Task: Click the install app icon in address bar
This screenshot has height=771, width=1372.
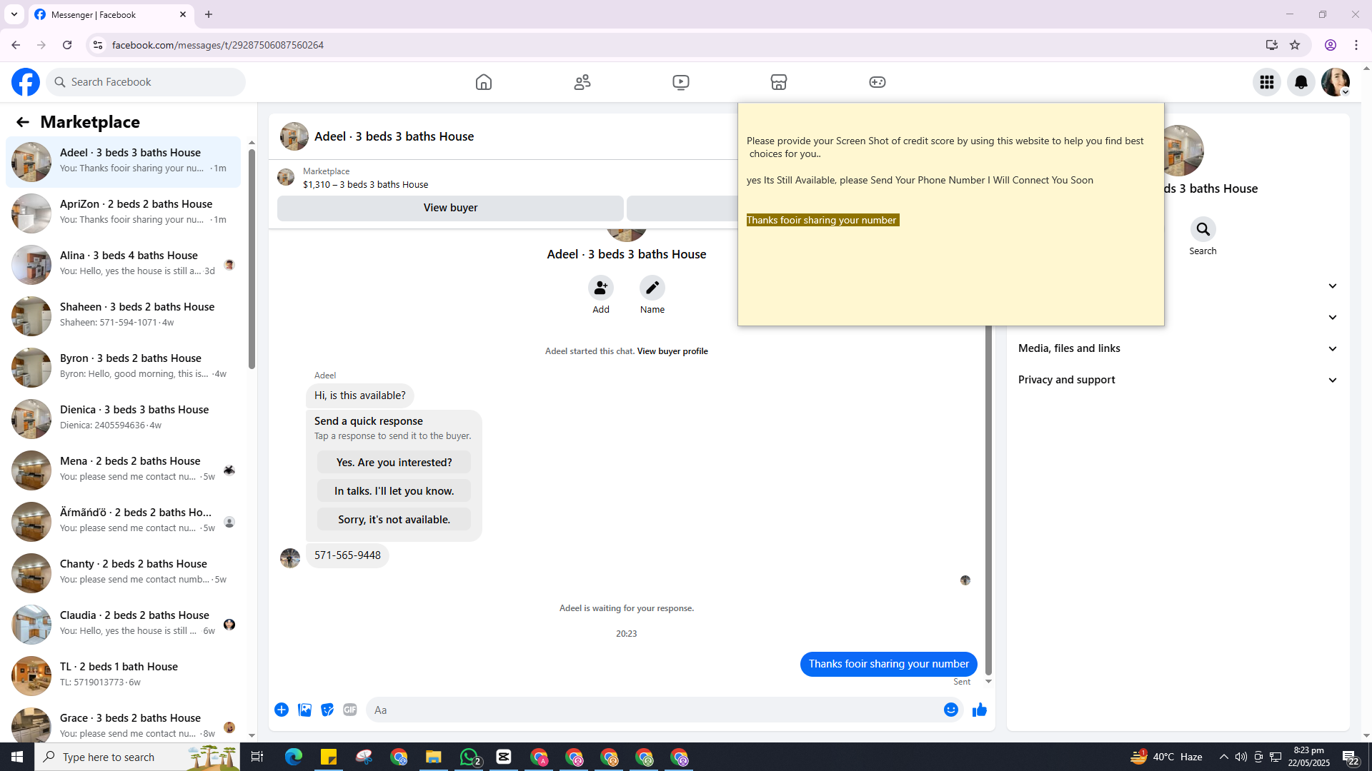Action: point(1272,45)
